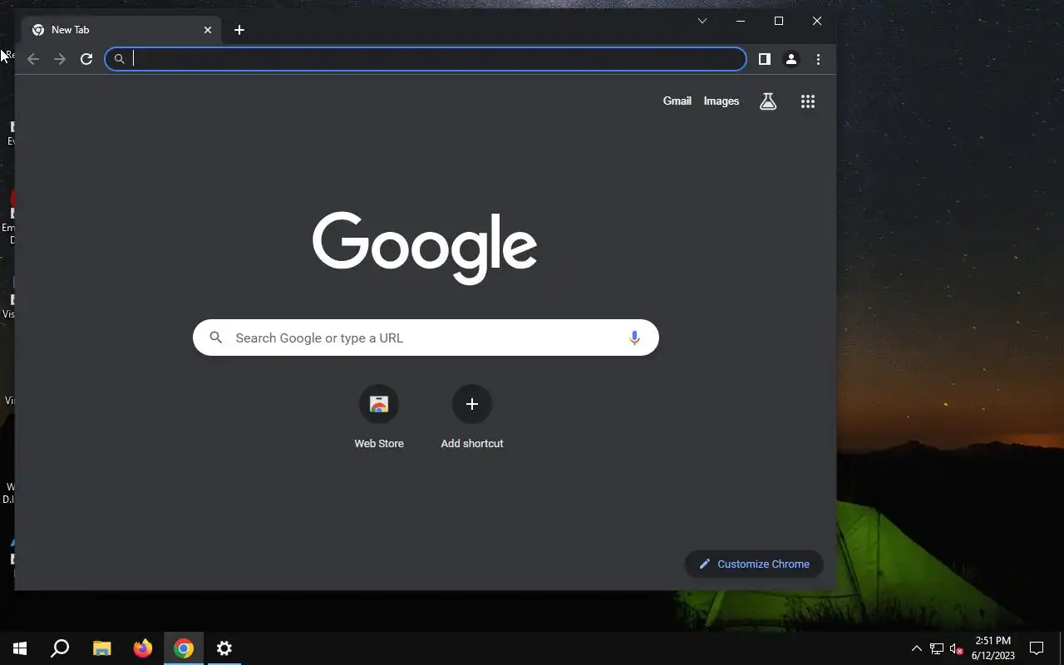Click the Google search box

pos(426,337)
